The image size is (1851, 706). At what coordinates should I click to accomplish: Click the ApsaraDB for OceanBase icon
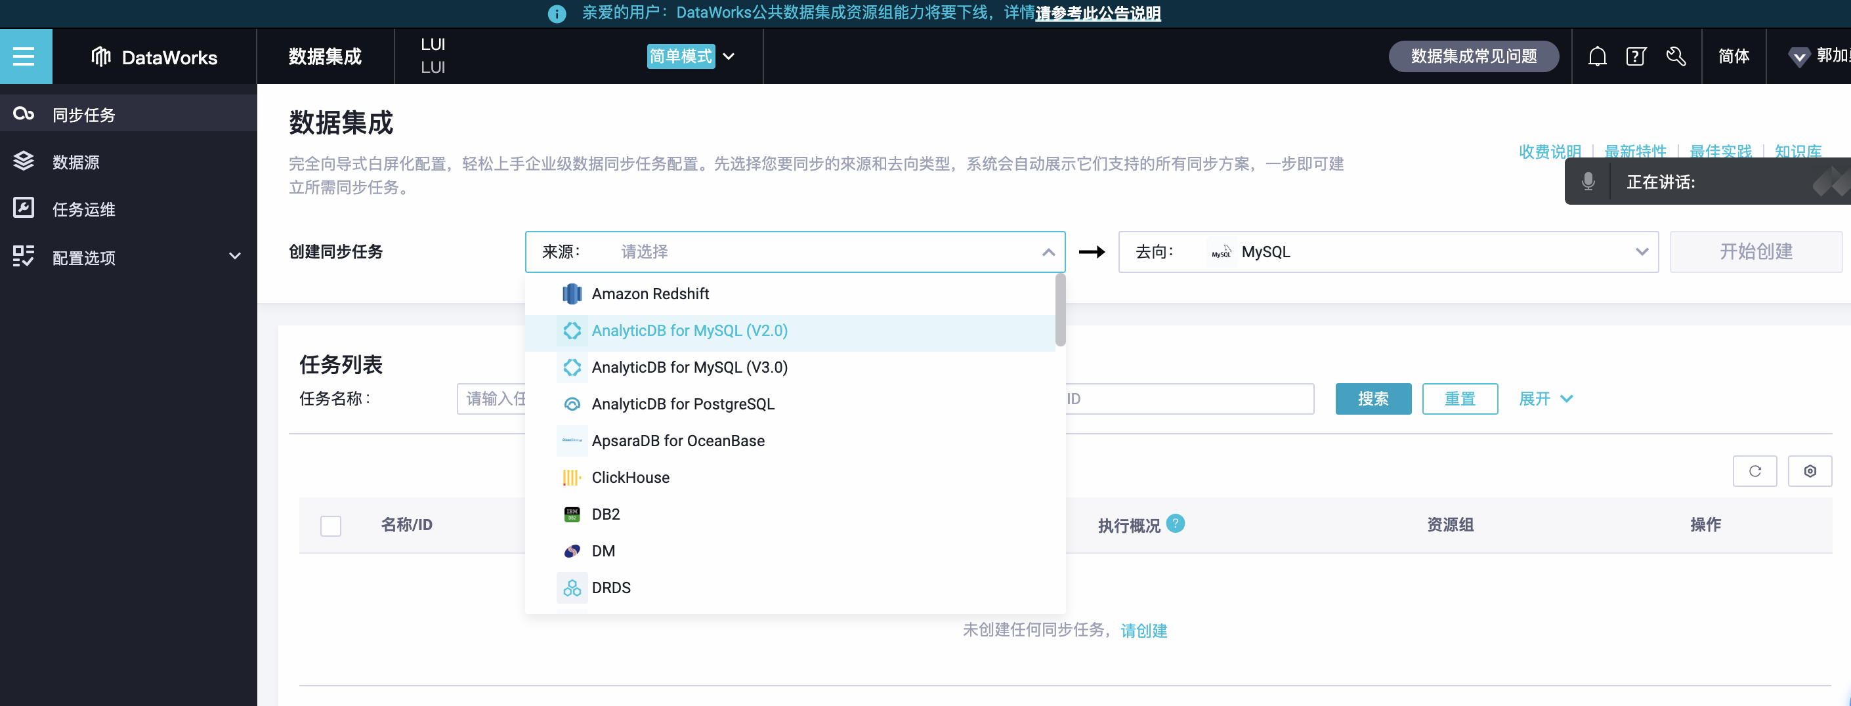[x=572, y=440]
